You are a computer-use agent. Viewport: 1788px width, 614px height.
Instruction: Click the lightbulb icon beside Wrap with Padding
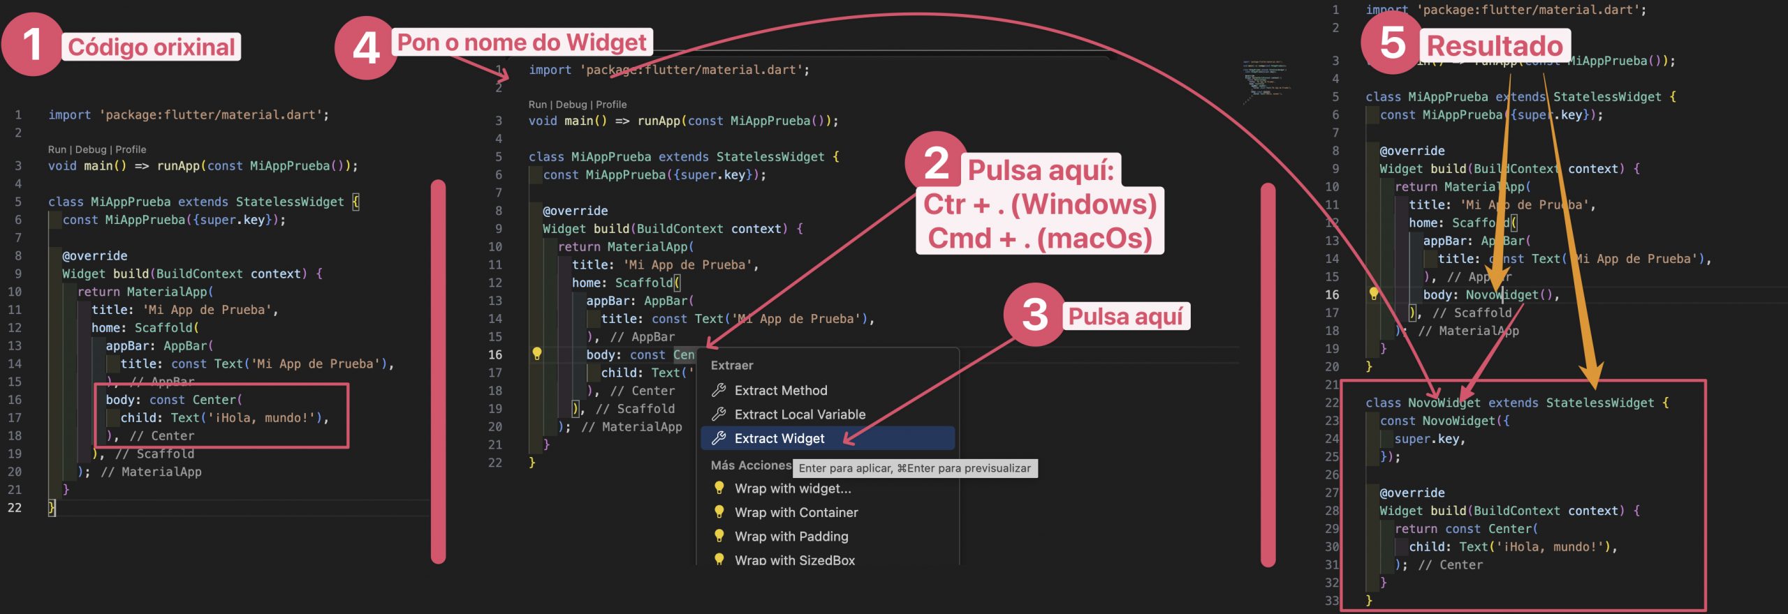coord(719,536)
